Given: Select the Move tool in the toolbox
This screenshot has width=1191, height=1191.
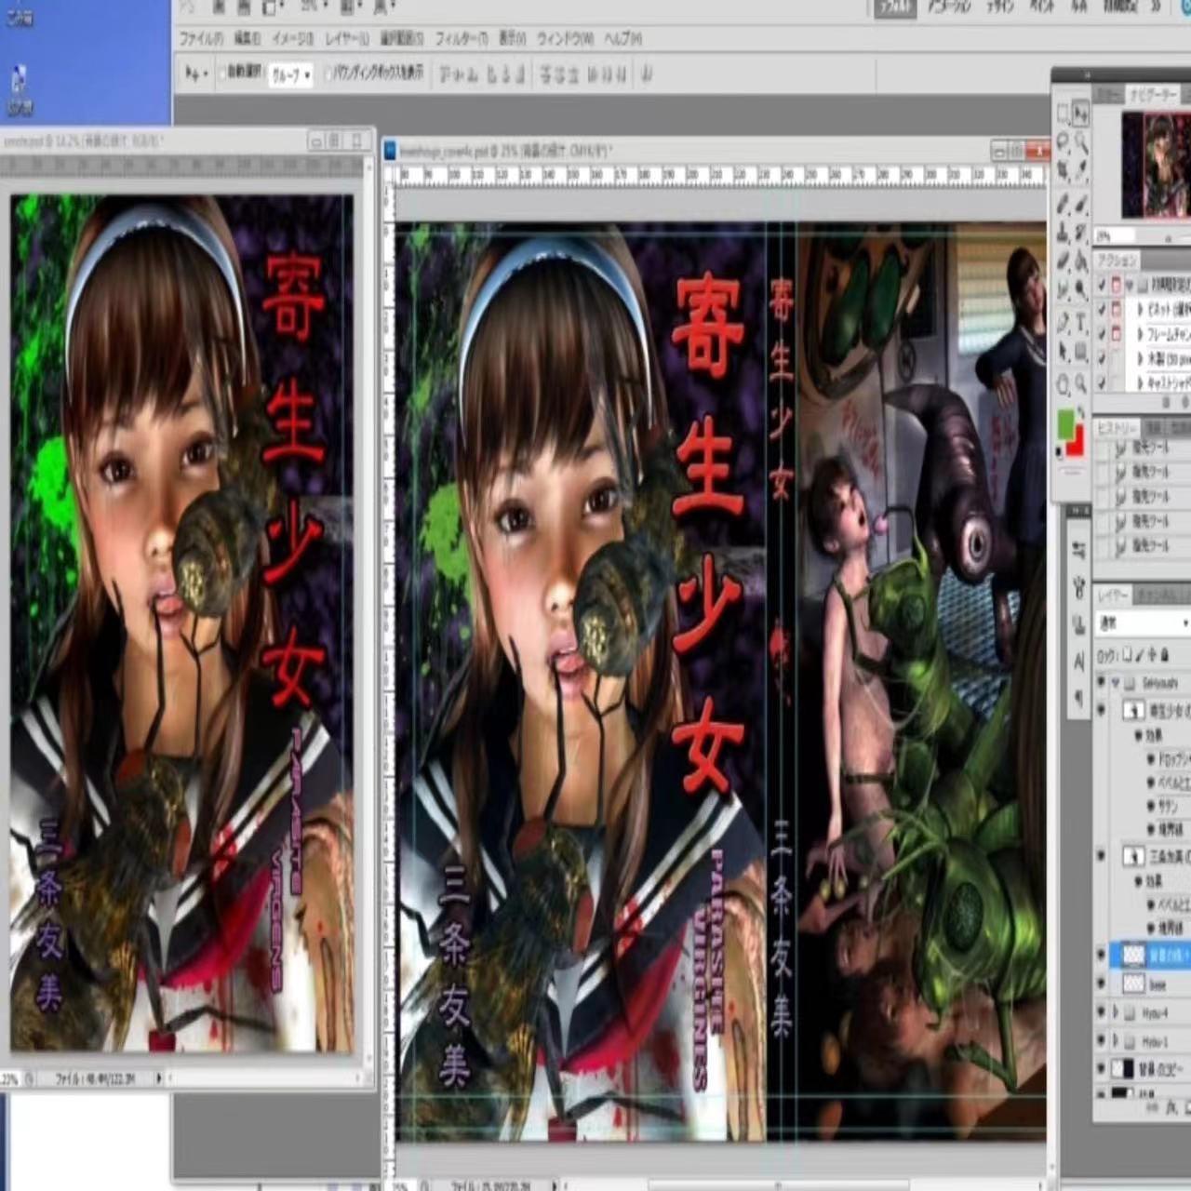Looking at the screenshot, I should pyautogui.click(x=1081, y=114).
